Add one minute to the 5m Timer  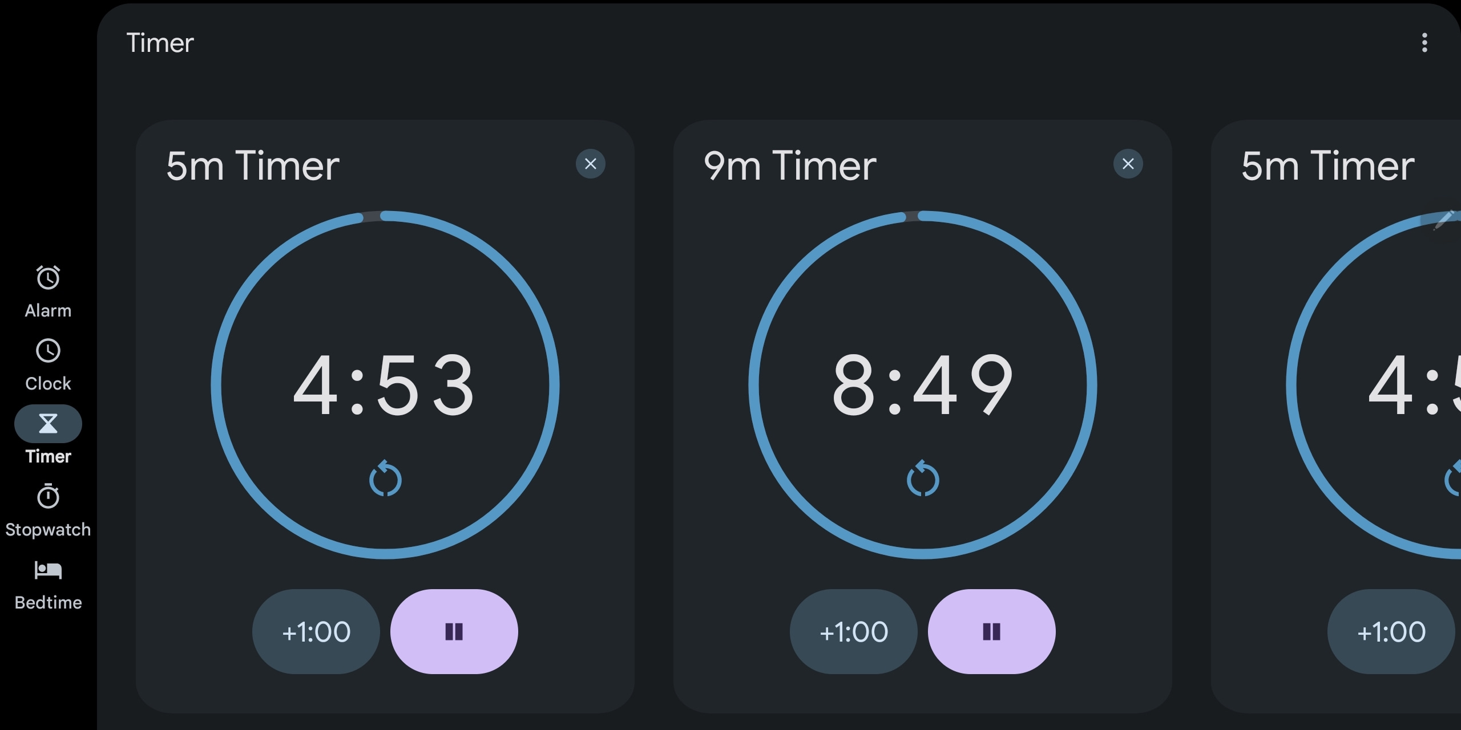click(315, 631)
